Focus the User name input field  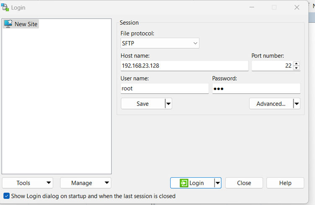164,89
